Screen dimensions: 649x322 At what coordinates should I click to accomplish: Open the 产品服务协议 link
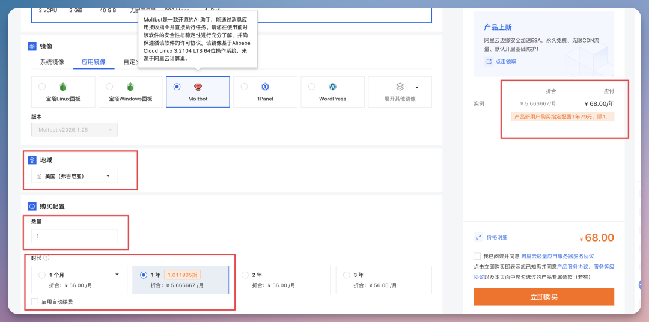(573, 267)
